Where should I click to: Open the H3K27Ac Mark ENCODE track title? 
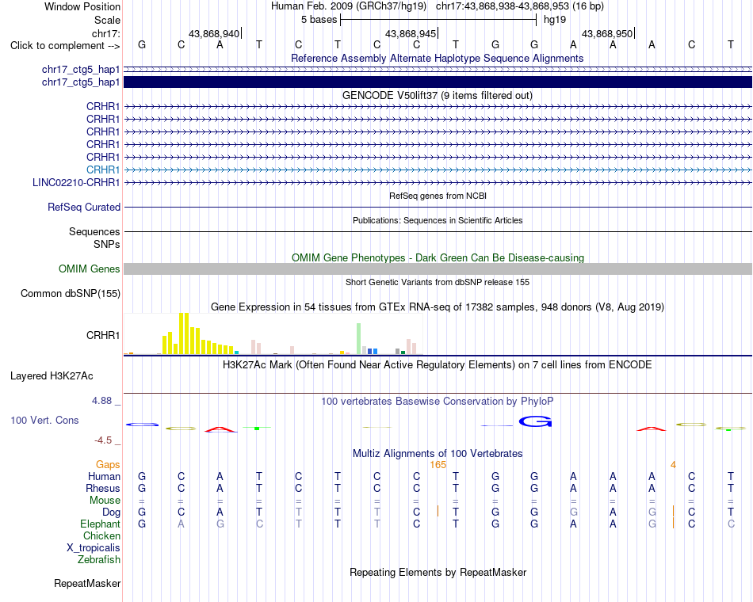(437, 365)
